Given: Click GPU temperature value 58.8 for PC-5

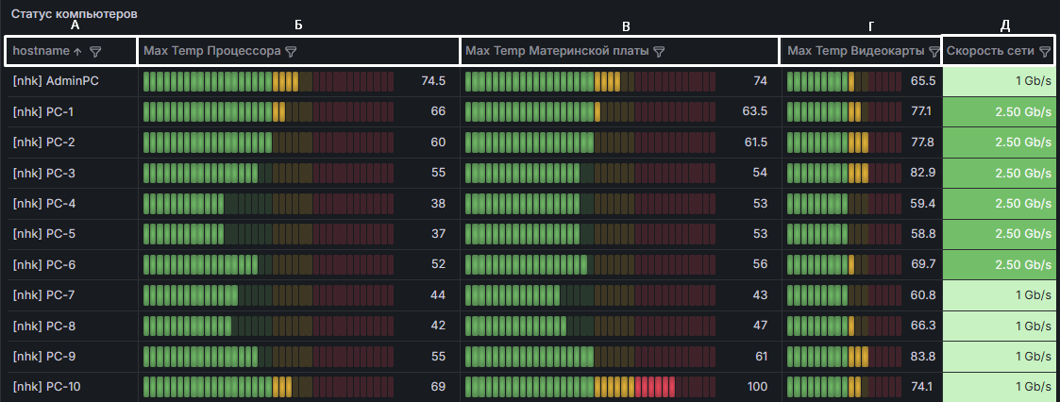Looking at the screenshot, I should point(923,234).
